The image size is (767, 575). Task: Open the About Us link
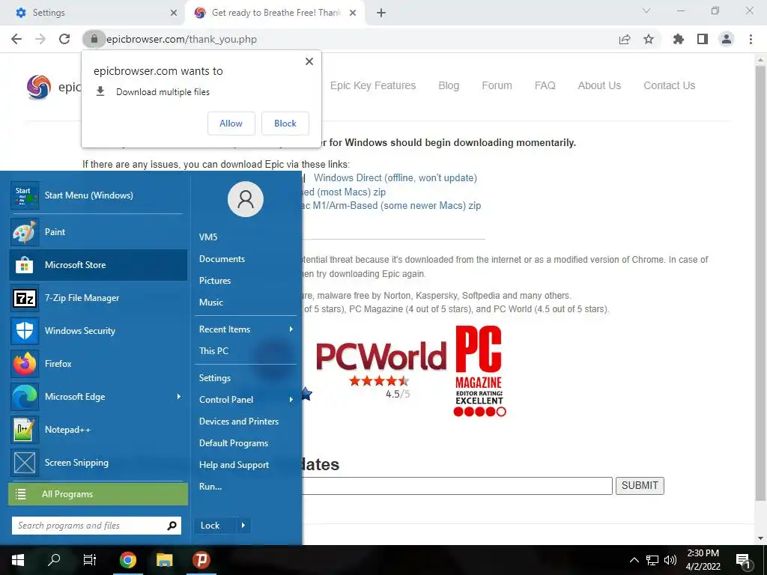[x=599, y=85]
